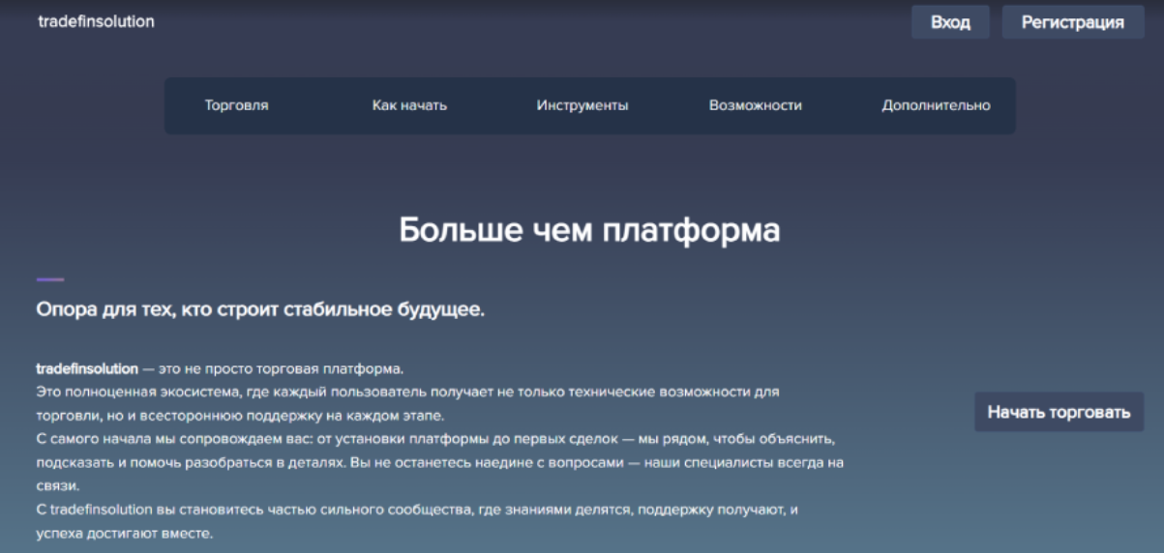
Task: Click subtitle Опора для тех, кто строит стабильное будущее
Action: (260, 310)
